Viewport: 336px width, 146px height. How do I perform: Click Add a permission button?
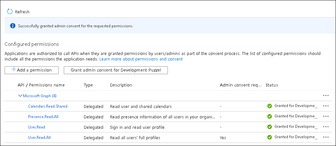click(31, 70)
